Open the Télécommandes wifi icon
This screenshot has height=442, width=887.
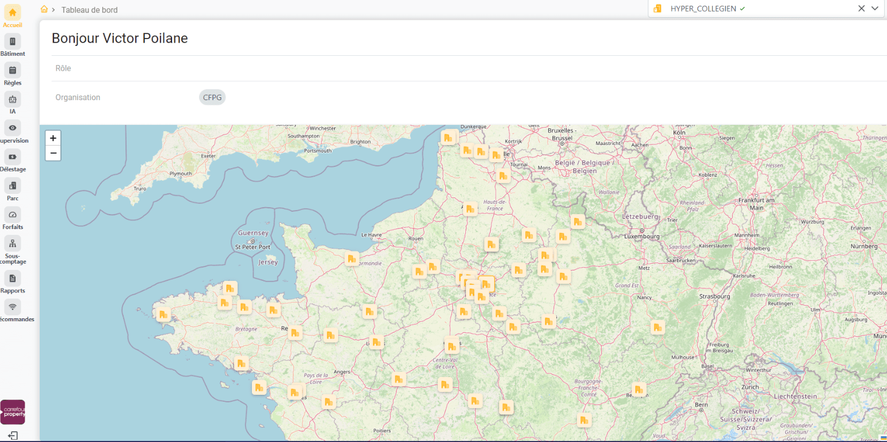click(x=13, y=307)
